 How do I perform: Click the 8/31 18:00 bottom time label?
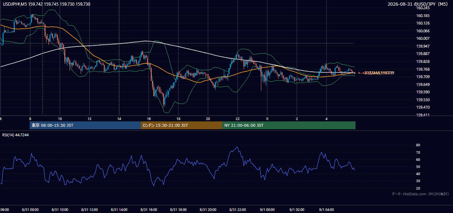tap(178, 209)
